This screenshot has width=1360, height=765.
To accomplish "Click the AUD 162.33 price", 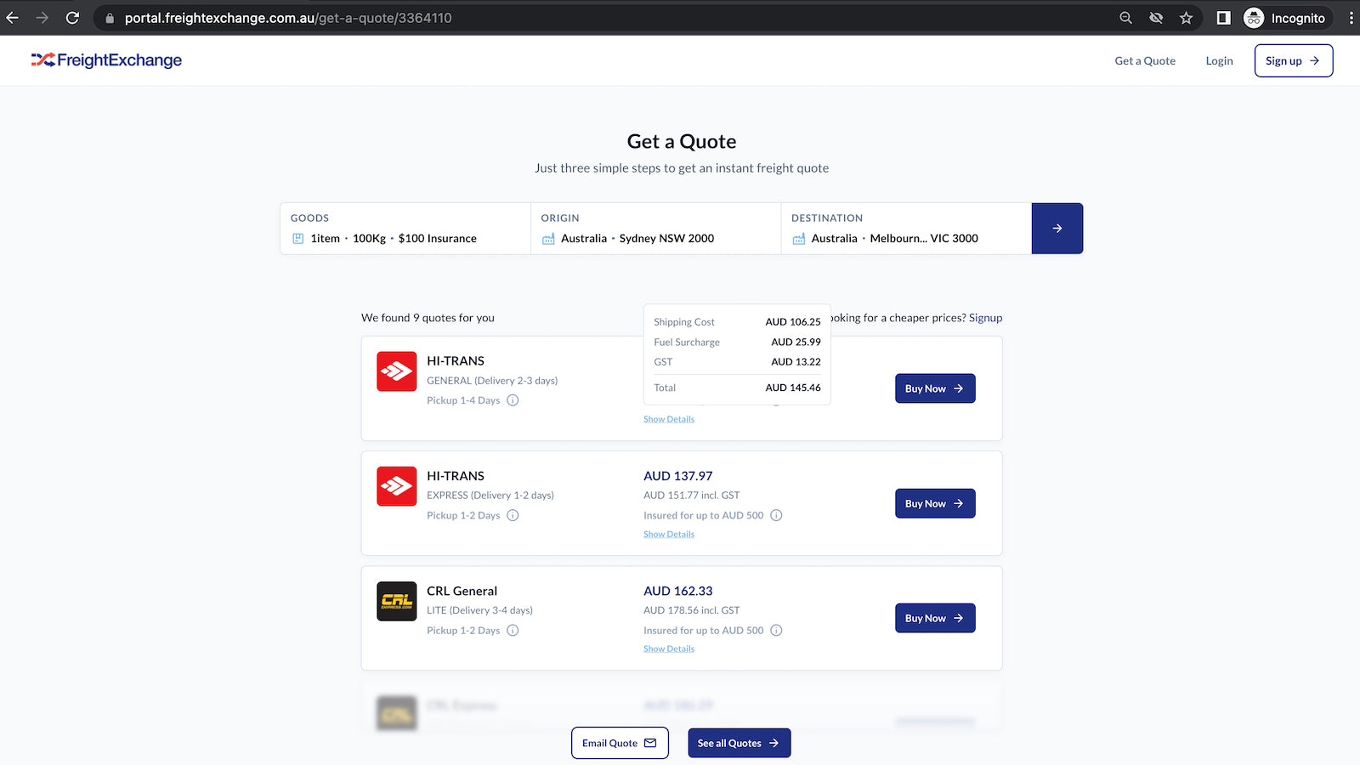I will (678, 591).
